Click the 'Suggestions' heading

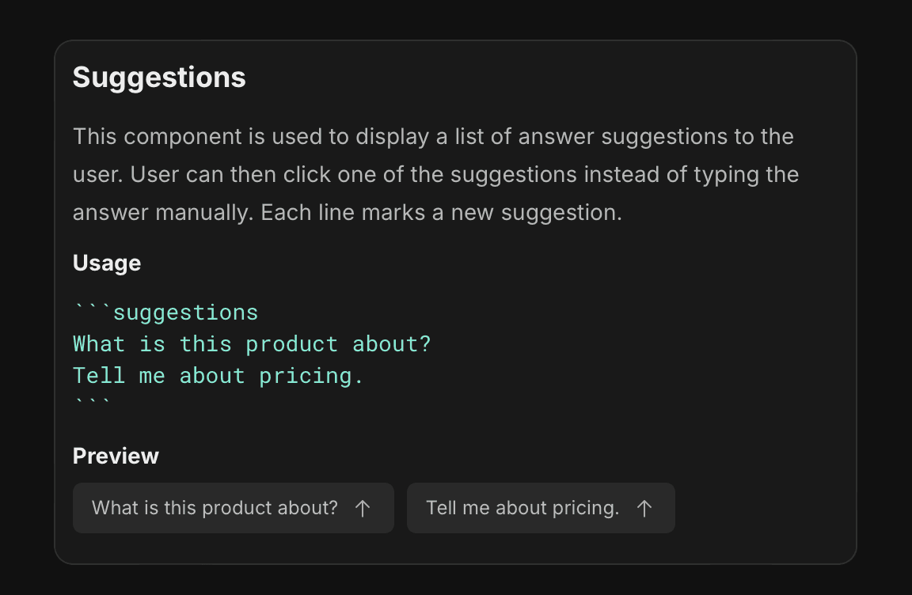[x=158, y=77]
